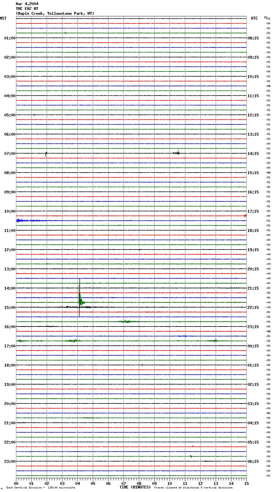Click the 'Mar 4,2004' date header
The image size is (272, 492).
tap(27, 4)
